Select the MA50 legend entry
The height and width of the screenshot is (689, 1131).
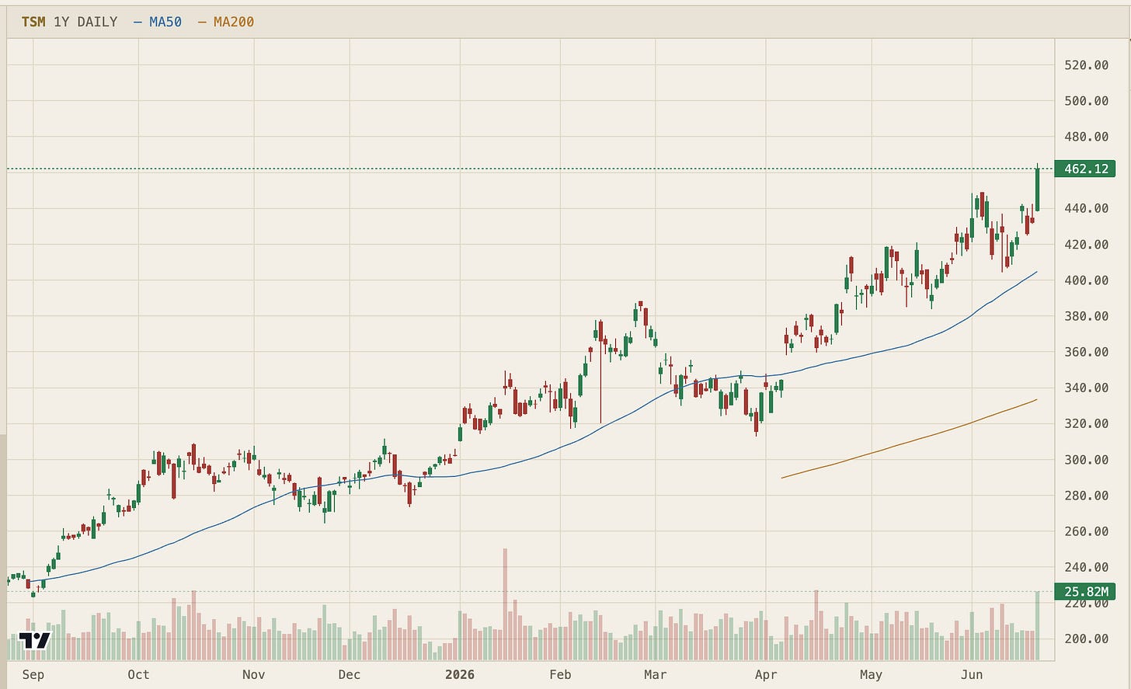click(158, 22)
